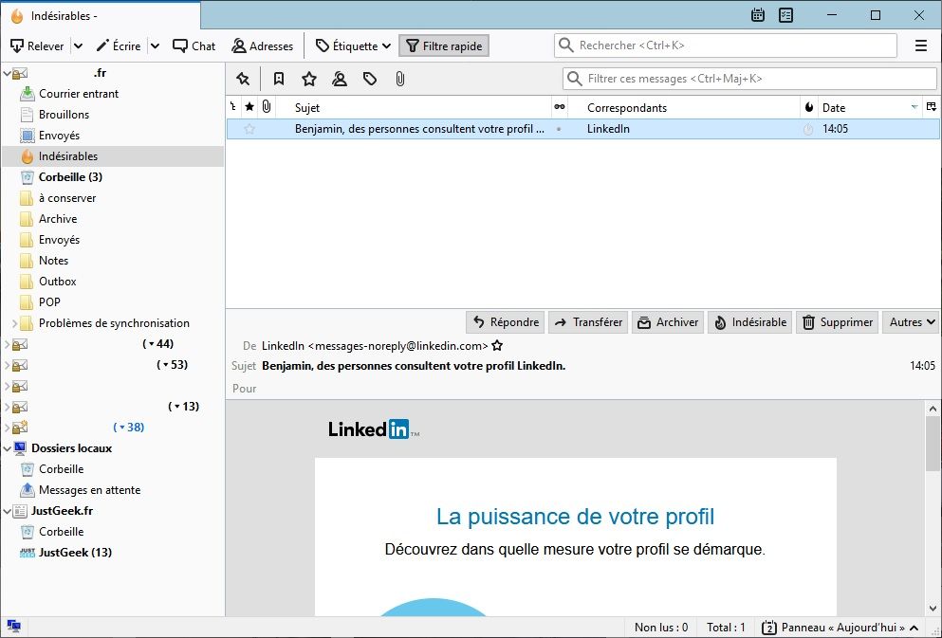Mark message as Indésirable
Viewport: 942px width, 638px height.
coord(749,322)
